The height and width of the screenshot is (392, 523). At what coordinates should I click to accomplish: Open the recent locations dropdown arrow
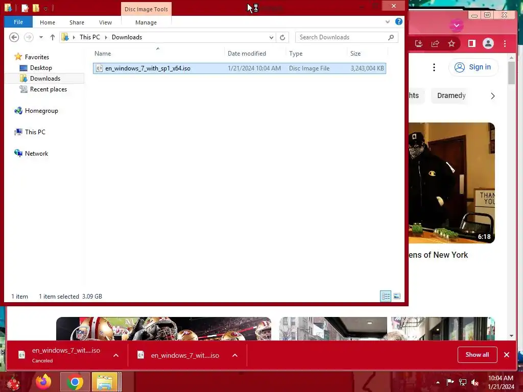[x=41, y=37]
